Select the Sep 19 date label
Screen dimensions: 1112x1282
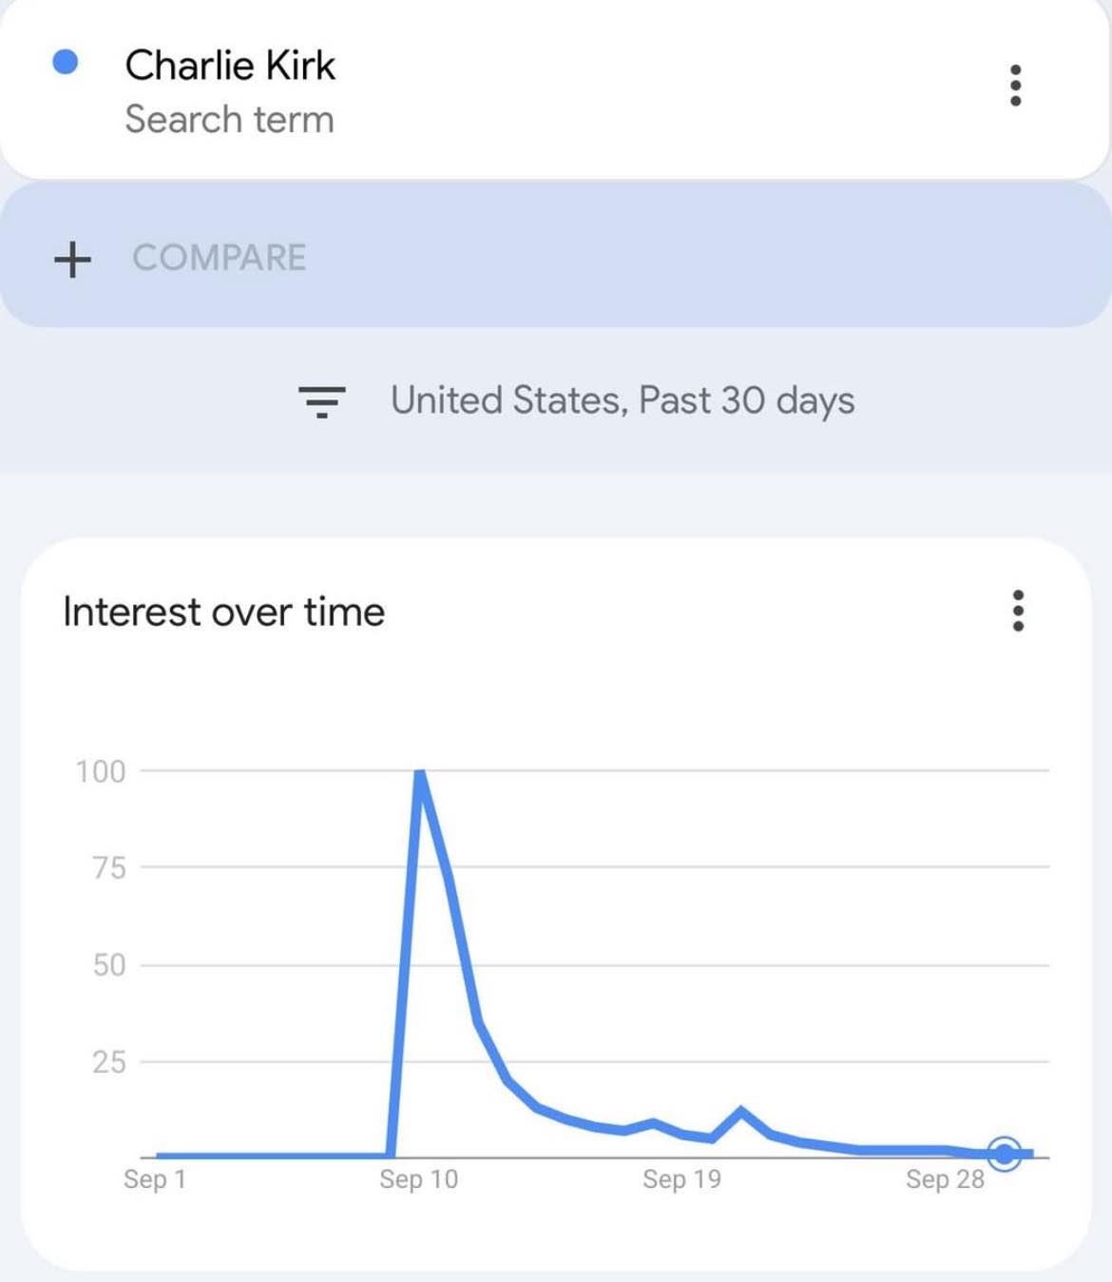[x=681, y=1179]
